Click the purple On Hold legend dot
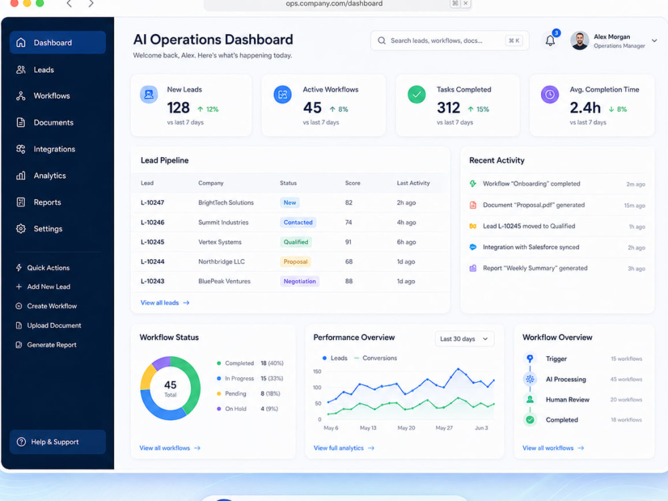 218,409
